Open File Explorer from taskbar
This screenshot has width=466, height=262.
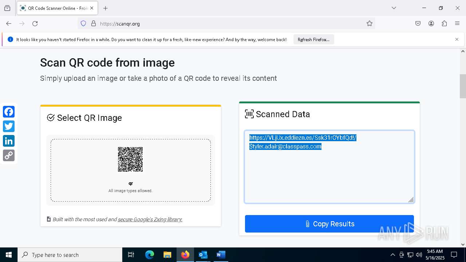click(x=167, y=255)
